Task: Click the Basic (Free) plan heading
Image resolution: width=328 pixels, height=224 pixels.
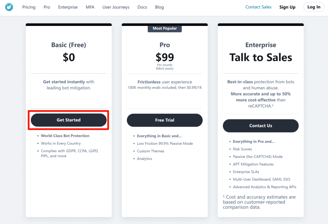Action: click(x=69, y=45)
